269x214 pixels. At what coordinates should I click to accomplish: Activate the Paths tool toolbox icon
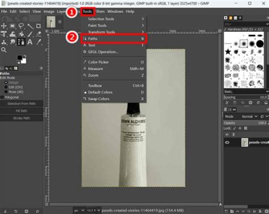point(21,42)
